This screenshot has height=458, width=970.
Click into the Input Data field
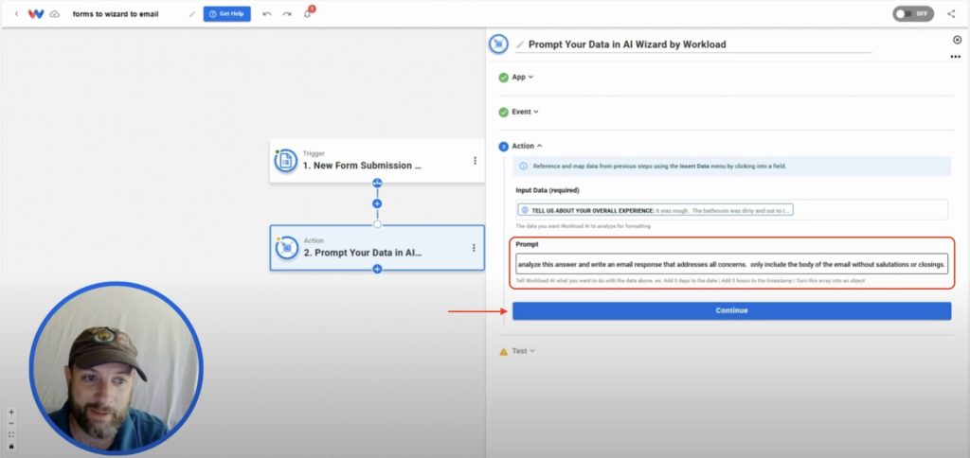[732, 209]
